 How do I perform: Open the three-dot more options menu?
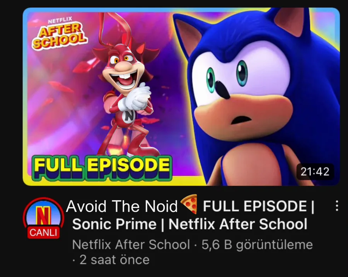pyautogui.click(x=337, y=206)
